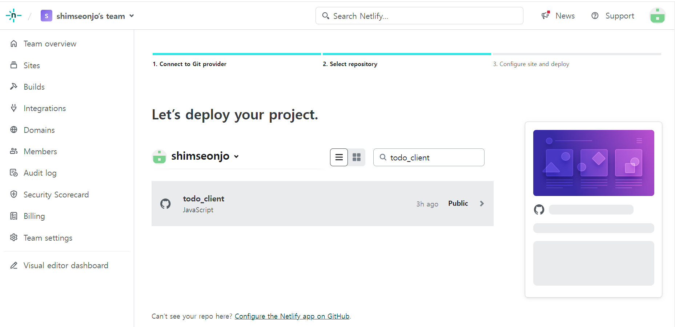This screenshot has width=675, height=327.
Task: Go to Integrations in sidebar
Action: coord(44,108)
